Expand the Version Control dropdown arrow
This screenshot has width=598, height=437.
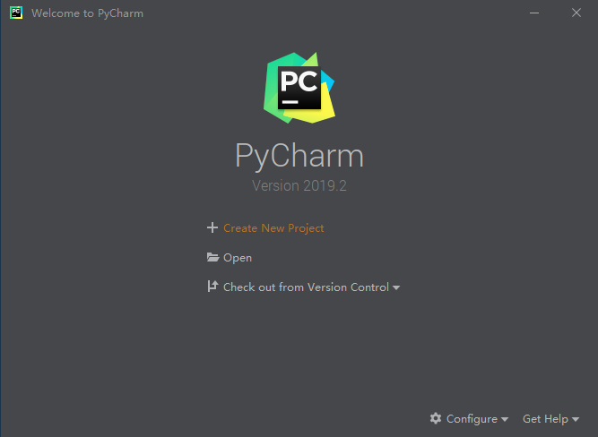pos(396,288)
